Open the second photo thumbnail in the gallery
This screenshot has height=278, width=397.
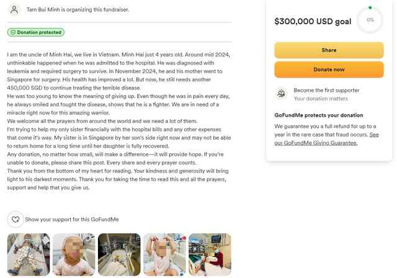coord(74,254)
